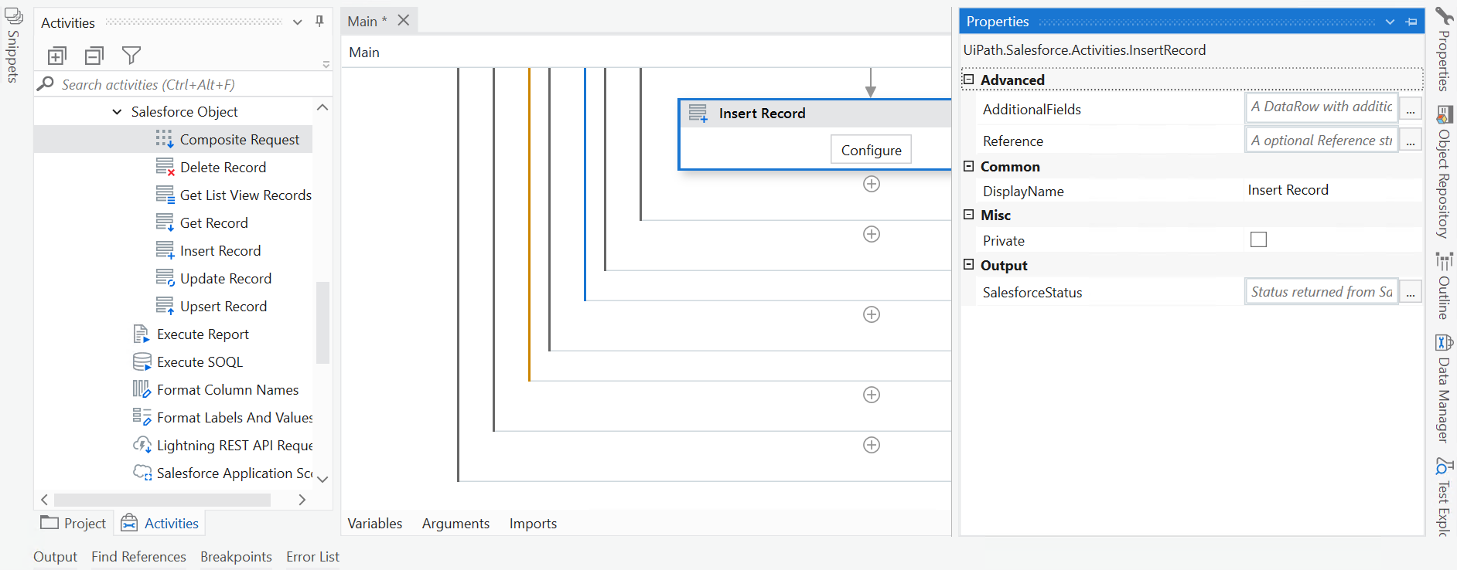1457x570 pixels.
Task: Select the Execute Report activity icon
Action: (x=142, y=334)
